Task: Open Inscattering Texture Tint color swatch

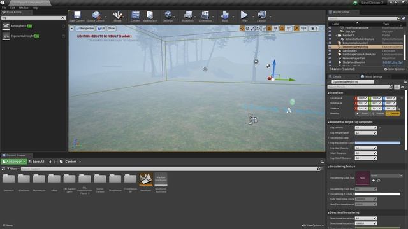Action: [x=377, y=194]
